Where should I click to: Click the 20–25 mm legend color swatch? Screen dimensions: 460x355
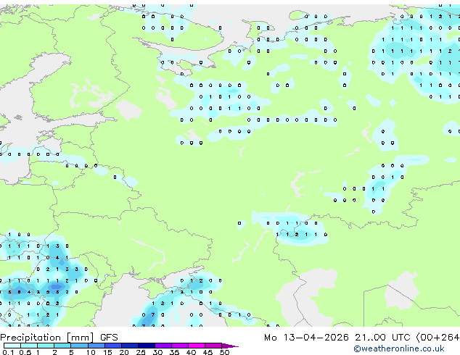point(130,346)
